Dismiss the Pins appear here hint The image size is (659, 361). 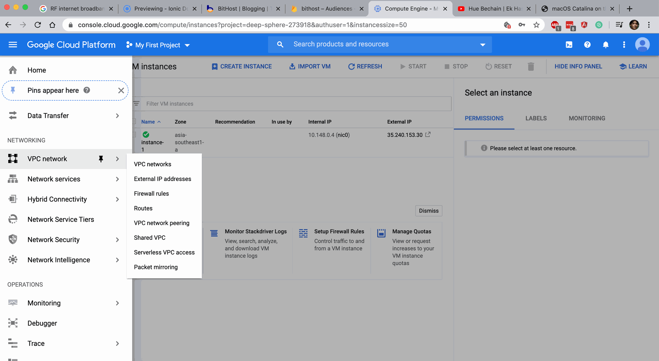pyautogui.click(x=121, y=90)
